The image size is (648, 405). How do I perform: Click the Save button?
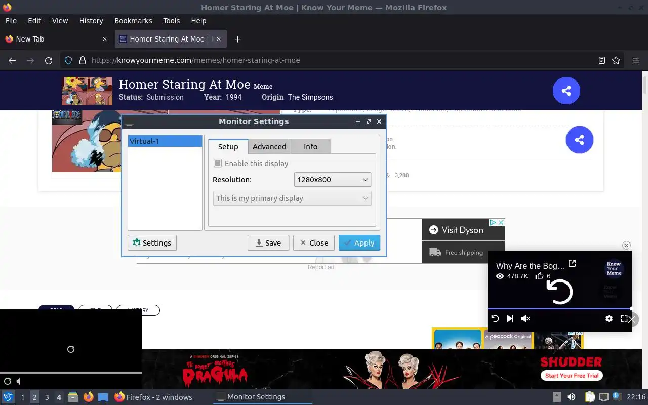pyautogui.click(x=268, y=243)
